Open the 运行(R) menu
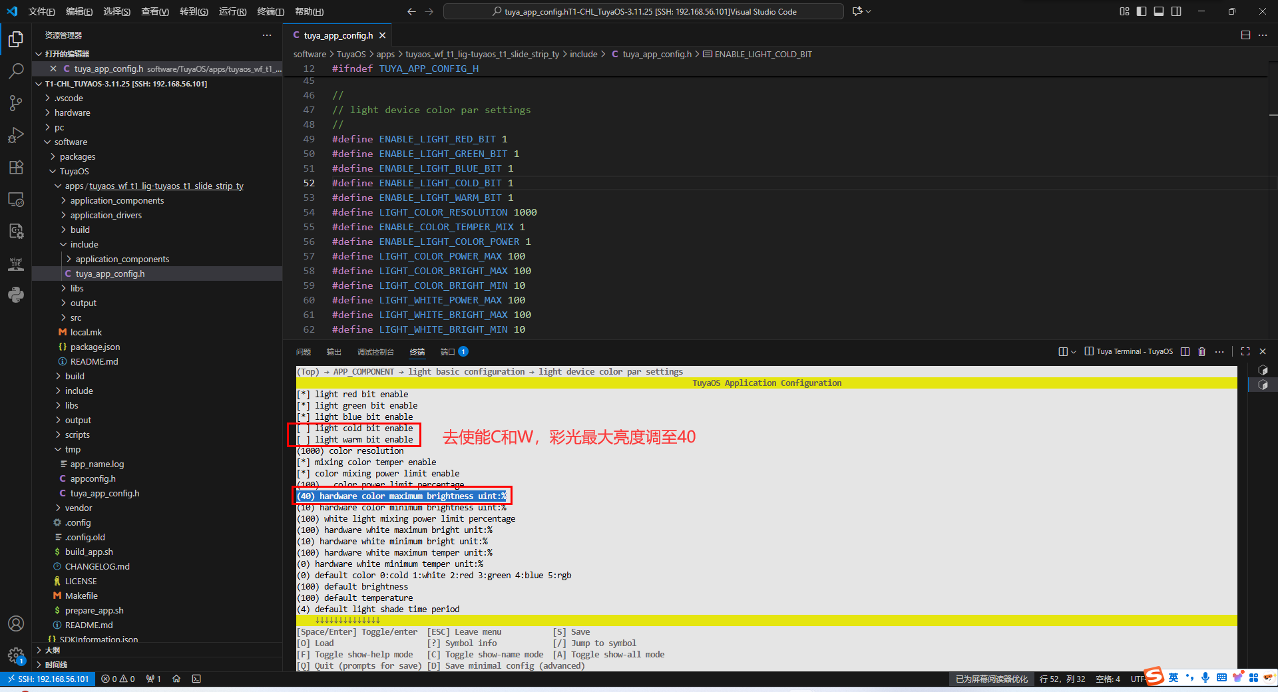Viewport: 1278px width, 692px height. (x=232, y=11)
